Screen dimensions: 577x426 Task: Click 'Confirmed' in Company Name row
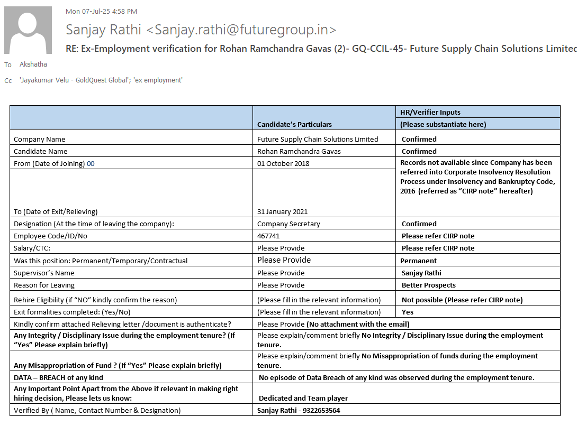[419, 140]
